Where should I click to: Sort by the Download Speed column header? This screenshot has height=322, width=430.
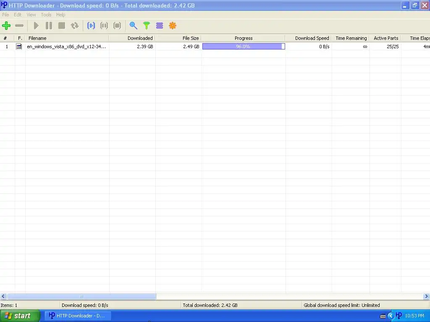309,38
